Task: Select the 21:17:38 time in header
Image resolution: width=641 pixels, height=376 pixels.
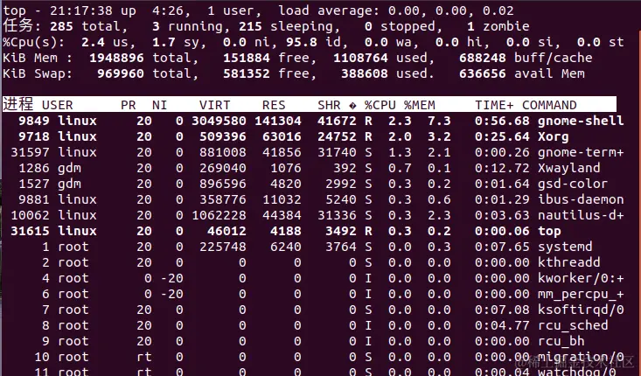Action: point(81,10)
